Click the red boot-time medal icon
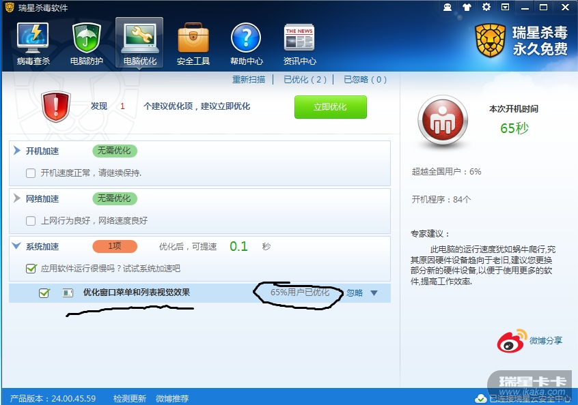Screen dimensions: 578x405 pyautogui.click(x=443, y=120)
